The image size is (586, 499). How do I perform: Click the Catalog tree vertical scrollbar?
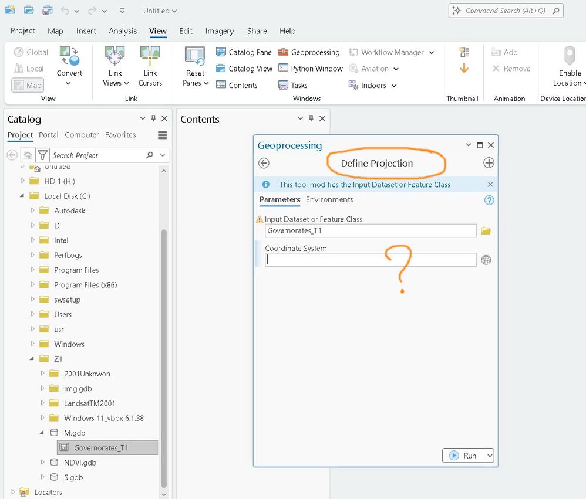coord(164,358)
